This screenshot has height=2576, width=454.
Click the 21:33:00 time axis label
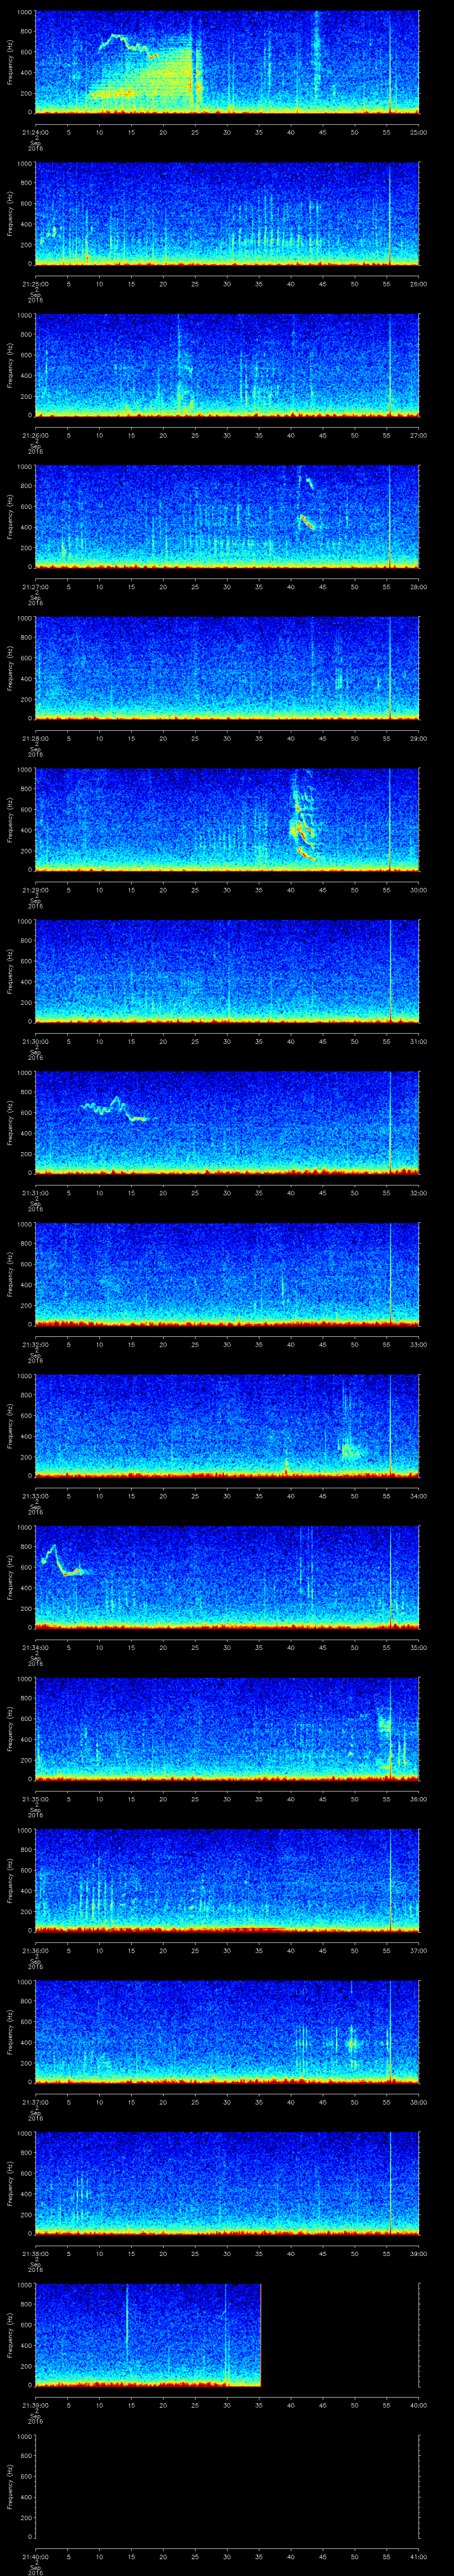[x=35, y=1495]
